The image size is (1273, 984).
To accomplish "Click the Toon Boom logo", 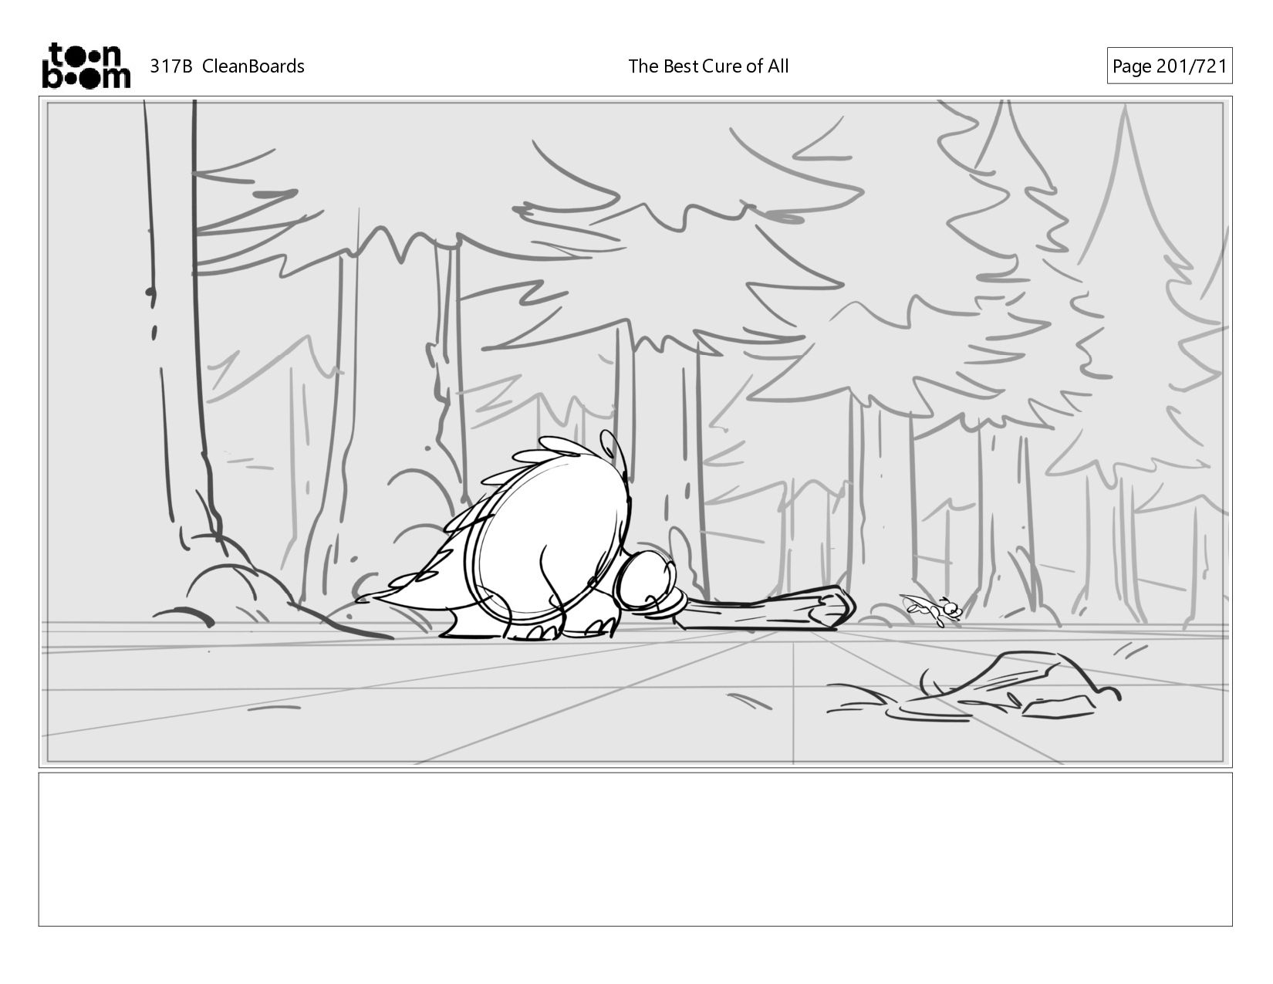I will [86, 66].
